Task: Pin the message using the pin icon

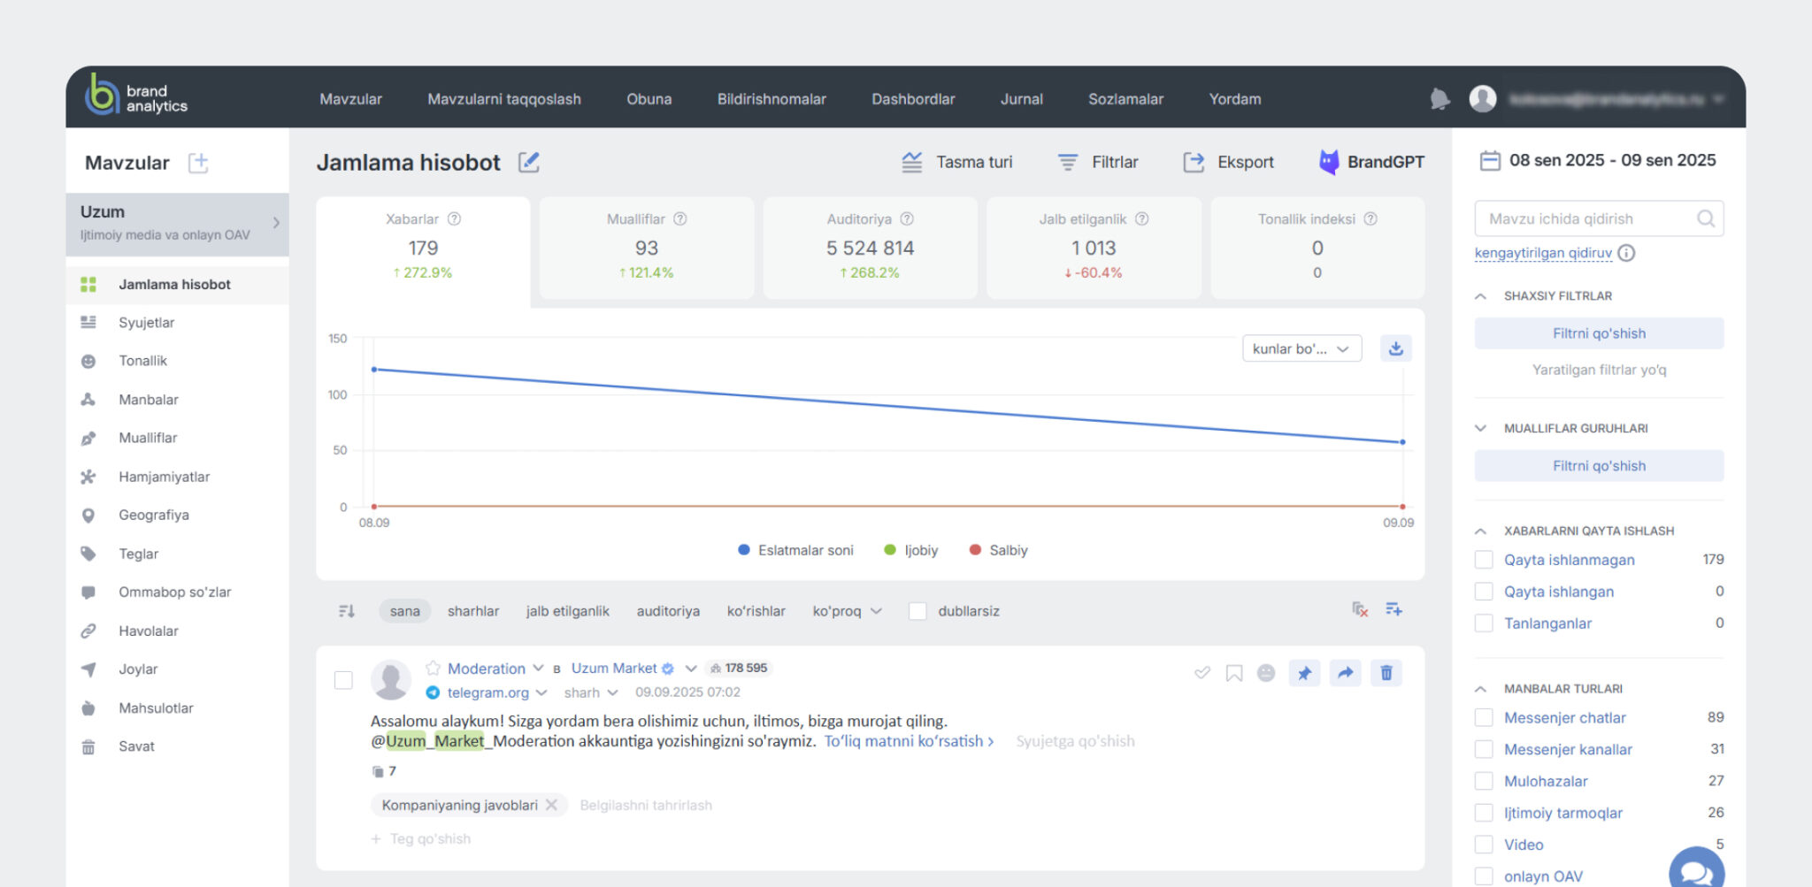Action: click(1304, 673)
